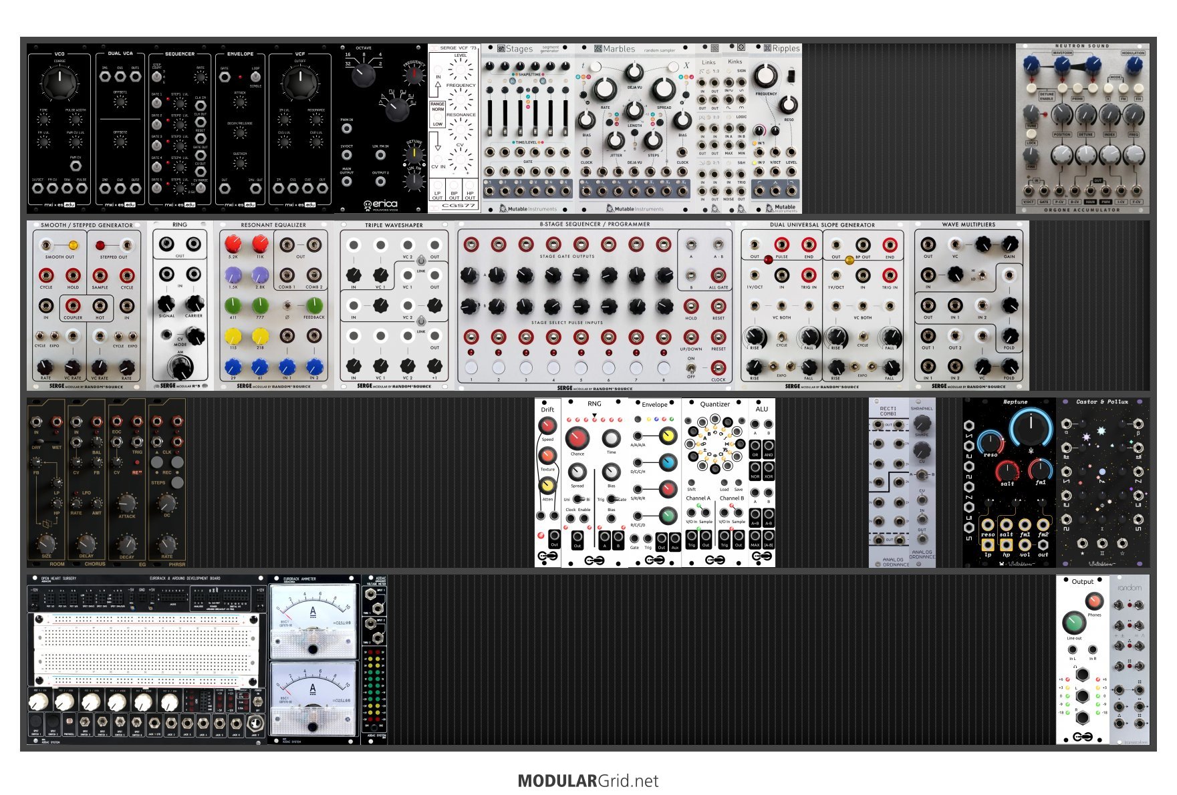1177x795 pixels.
Task: Click the upper Eurorack Ammeter gauge
Action: (x=313, y=613)
